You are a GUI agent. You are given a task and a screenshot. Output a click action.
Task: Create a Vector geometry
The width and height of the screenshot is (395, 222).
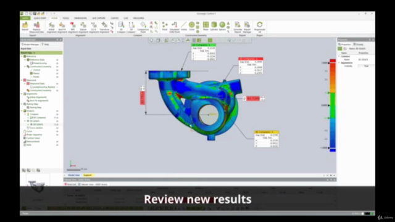point(184,26)
